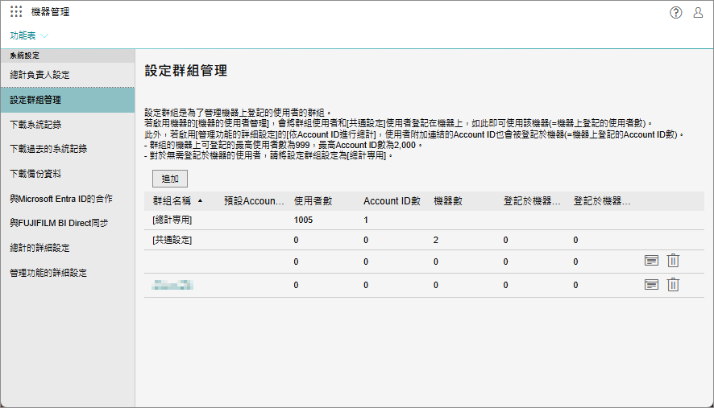Delete the last row group via trash icon
The height and width of the screenshot is (408, 714).
(674, 285)
